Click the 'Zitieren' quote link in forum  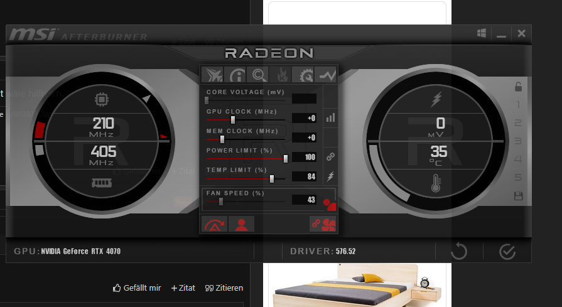224,288
